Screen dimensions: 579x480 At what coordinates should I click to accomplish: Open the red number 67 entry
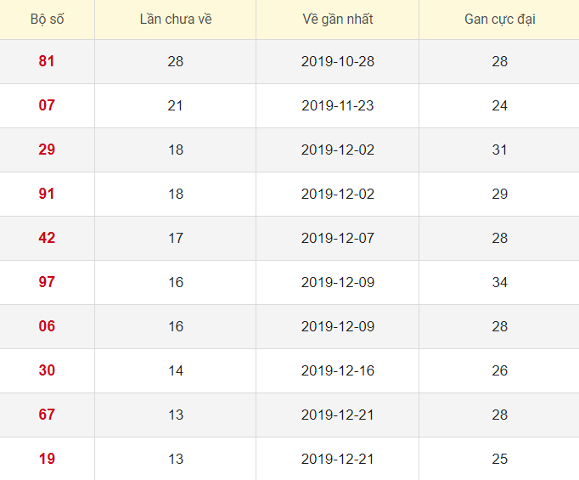[x=47, y=415]
